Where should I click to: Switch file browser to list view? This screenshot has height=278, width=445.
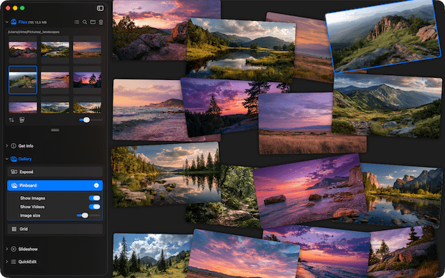point(76,22)
